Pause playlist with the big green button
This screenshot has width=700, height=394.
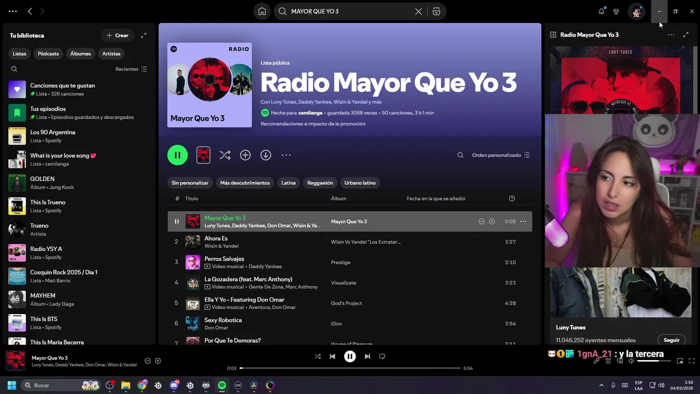177,155
